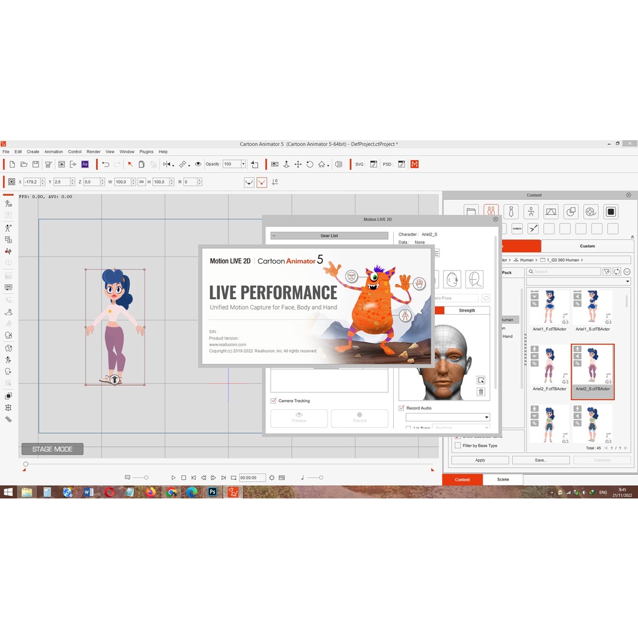The height and width of the screenshot is (638, 638).
Task: Open the After Effects export icon
Action: pyautogui.click(x=85, y=164)
